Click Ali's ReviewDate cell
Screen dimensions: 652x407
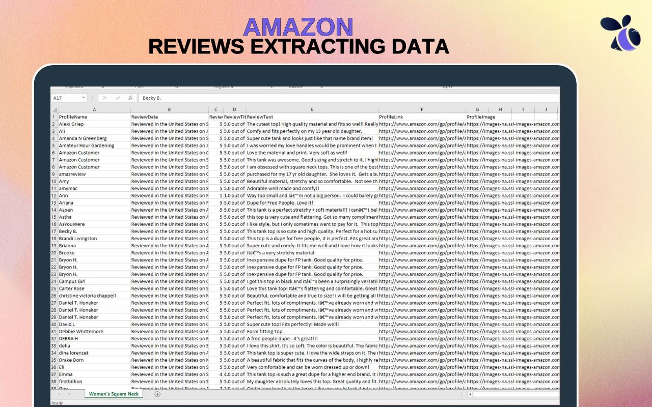(x=170, y=131)
